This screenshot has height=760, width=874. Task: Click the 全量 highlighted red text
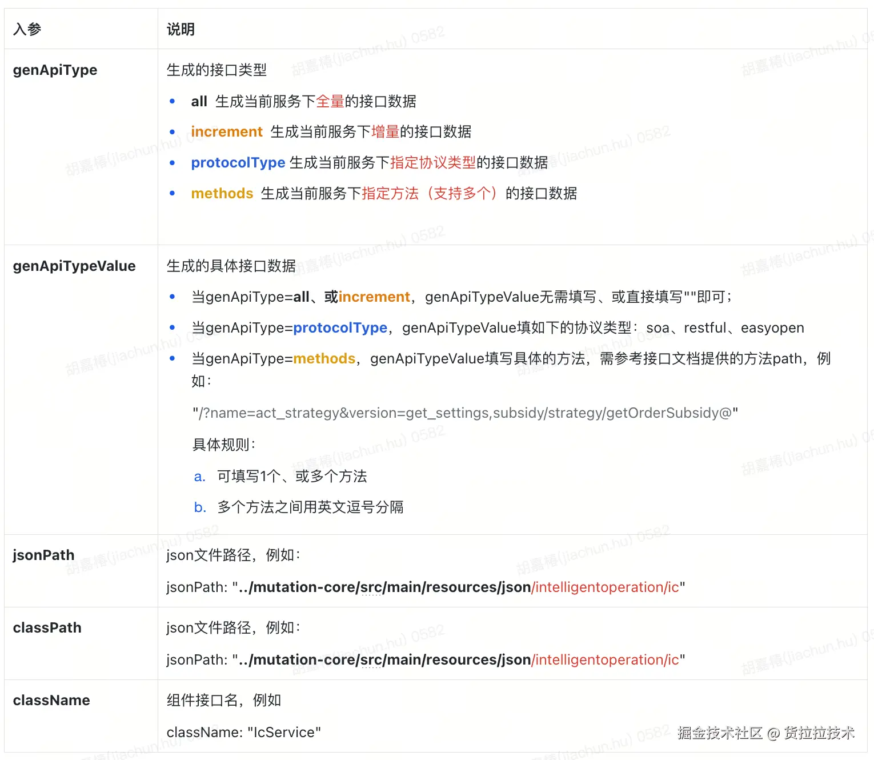(x=331, y=101)
